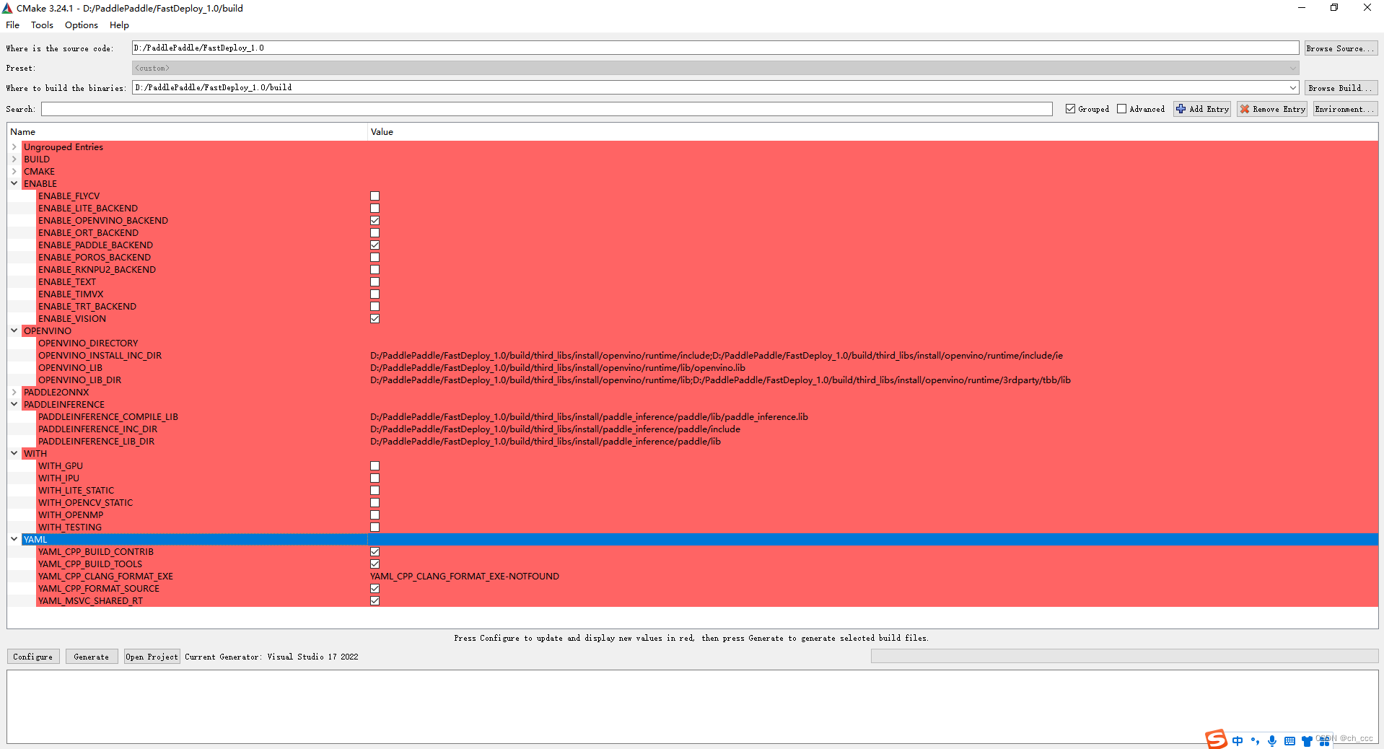Check the ENABLE_LITE_BACKEND option

[x=375, y=209]
